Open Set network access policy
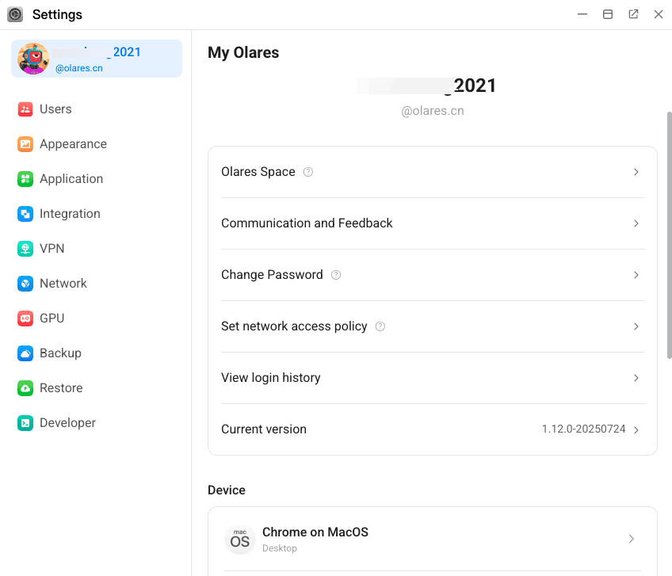Image resolution: width=672 pixels, height=576 pixels. 433,326
